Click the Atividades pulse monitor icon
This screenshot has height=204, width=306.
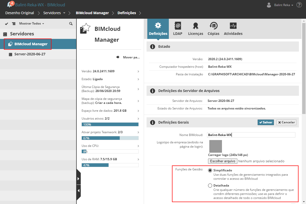click(x=233, y=26)
